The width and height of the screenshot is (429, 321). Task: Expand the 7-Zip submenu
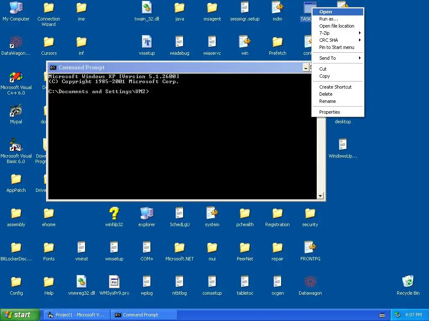(338, 33)
